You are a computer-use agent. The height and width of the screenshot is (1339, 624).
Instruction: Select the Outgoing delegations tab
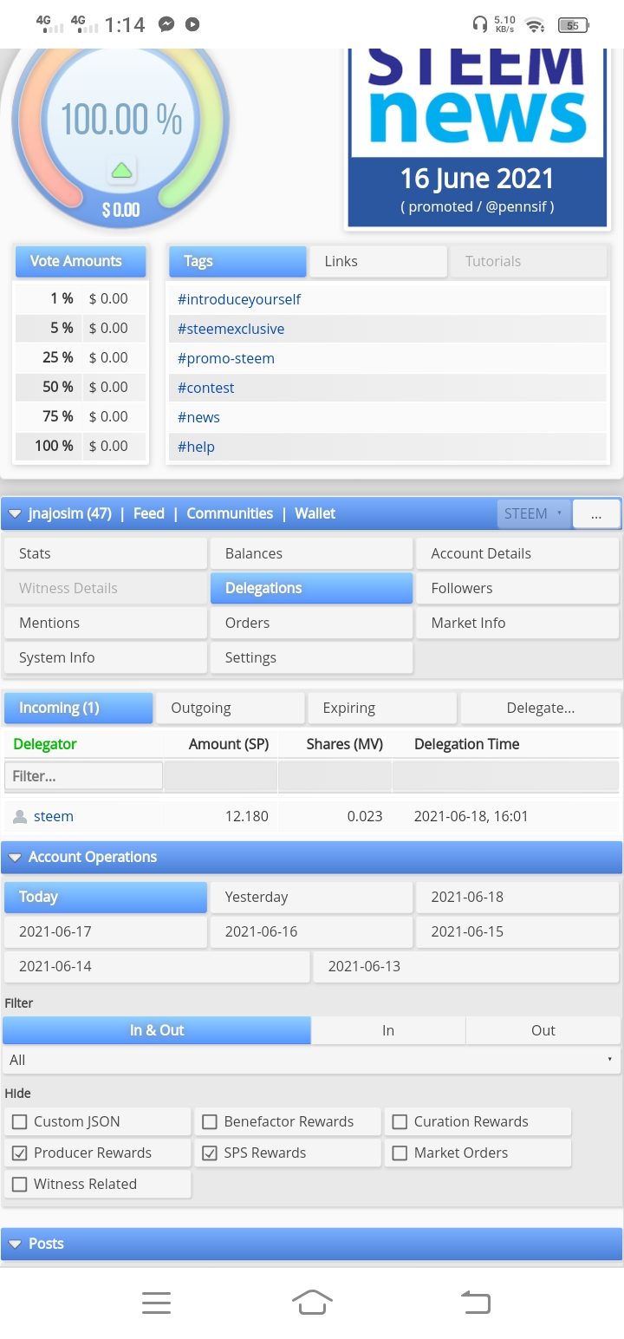[x=229, y=708]
